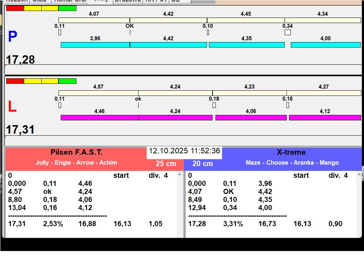This screenshot has width=364, height=262.
Task: Click the 20 cm jump height label
Action: pyautogui.click(x=202, y=164)
